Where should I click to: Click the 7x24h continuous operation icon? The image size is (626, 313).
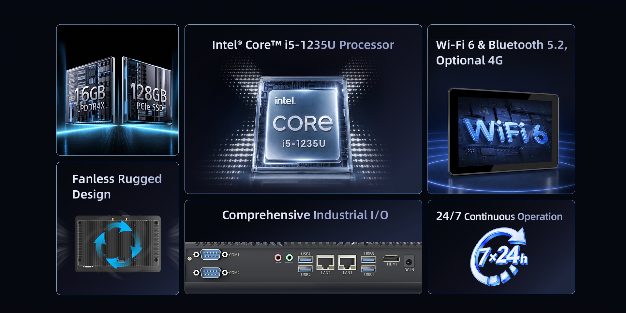point(499,257)
